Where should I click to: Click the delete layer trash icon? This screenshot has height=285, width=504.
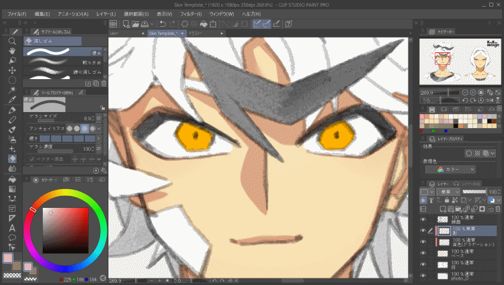498,209
